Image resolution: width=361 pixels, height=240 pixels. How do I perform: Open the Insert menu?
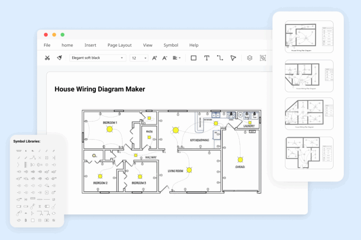(90, 45)
